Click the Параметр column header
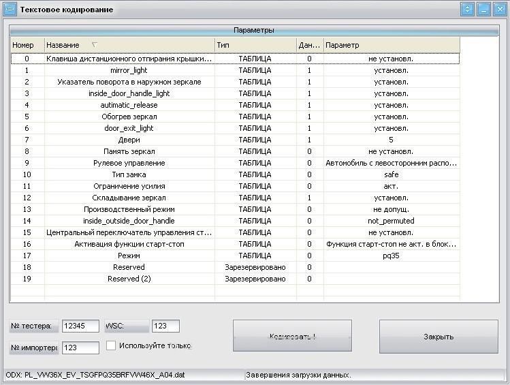Image resolution: width=510 pixels, height=385 pixels. (x=392, y=45)
